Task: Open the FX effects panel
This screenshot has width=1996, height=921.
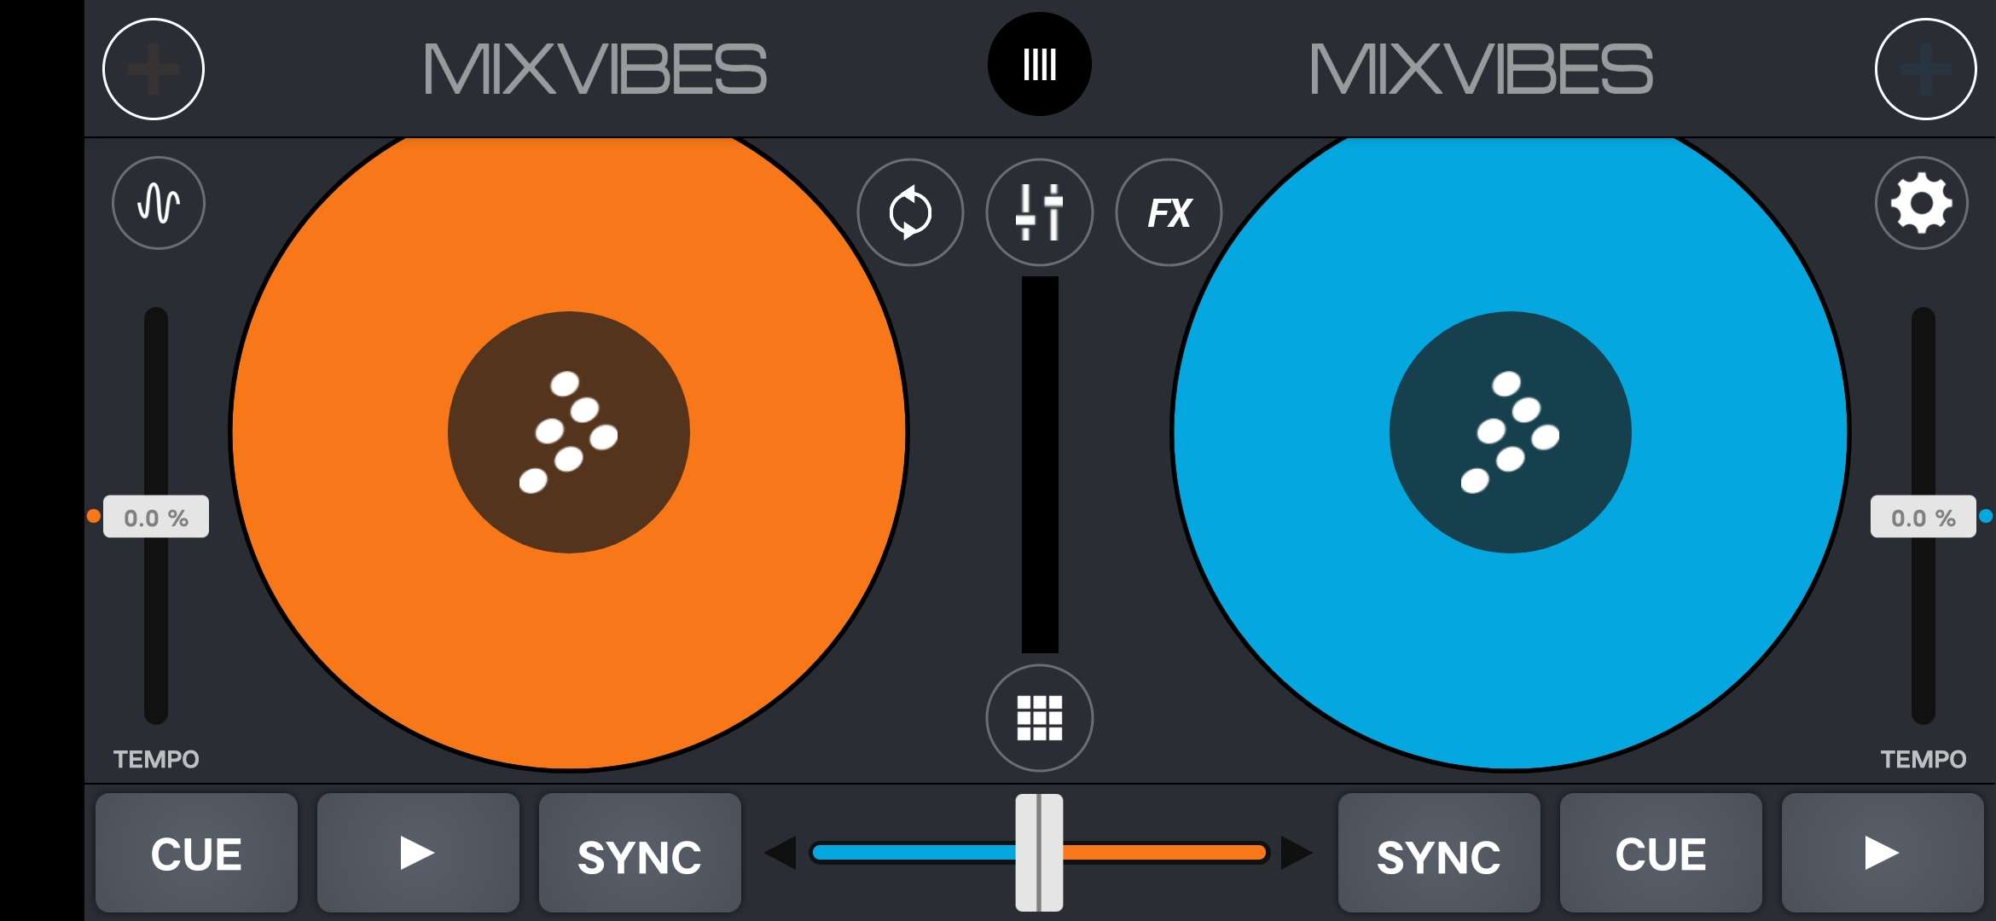Action: pyautogui.click(x=1169, y=212)
